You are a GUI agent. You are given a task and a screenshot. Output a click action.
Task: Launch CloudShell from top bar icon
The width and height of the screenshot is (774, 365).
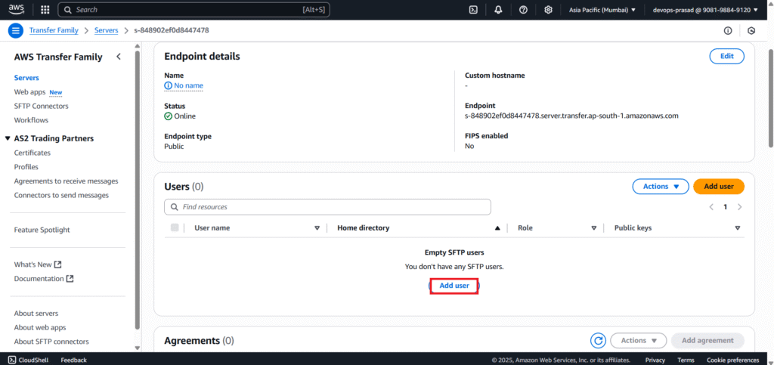click(x=473, y=9)
